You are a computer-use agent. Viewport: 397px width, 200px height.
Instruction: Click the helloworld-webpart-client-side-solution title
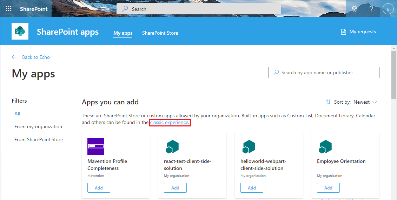coord(263,165)
